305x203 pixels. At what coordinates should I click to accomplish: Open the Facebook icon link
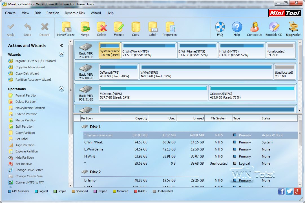tap(281, 191)
